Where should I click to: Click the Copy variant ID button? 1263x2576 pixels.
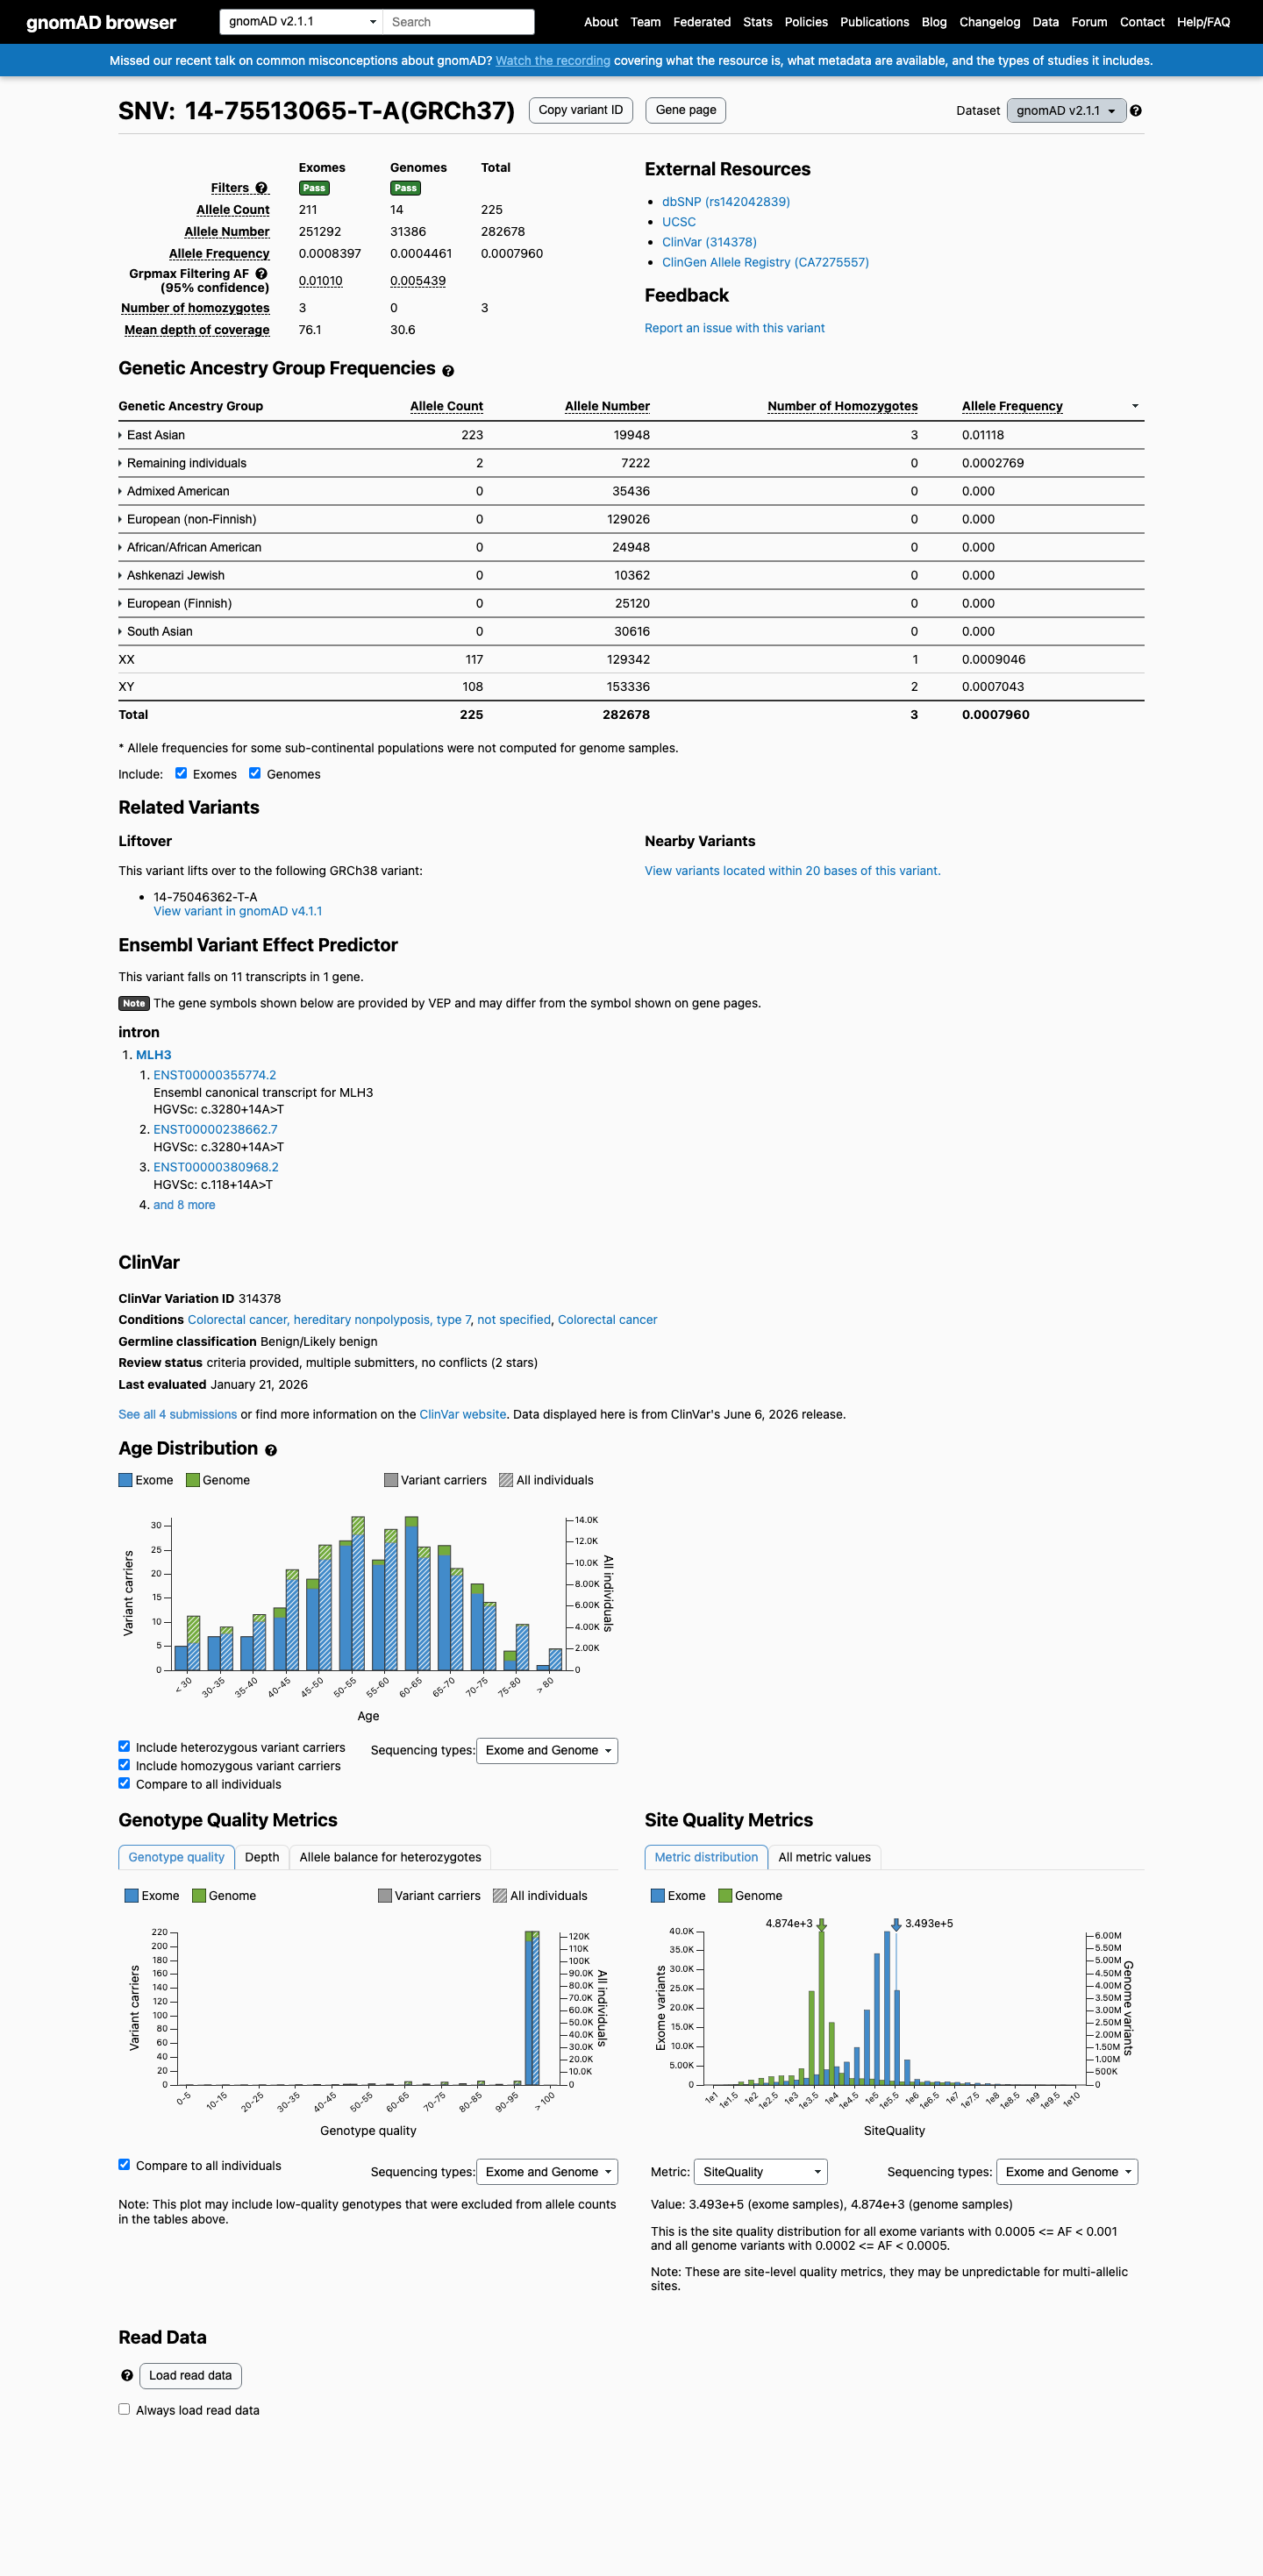click(580, 110)
